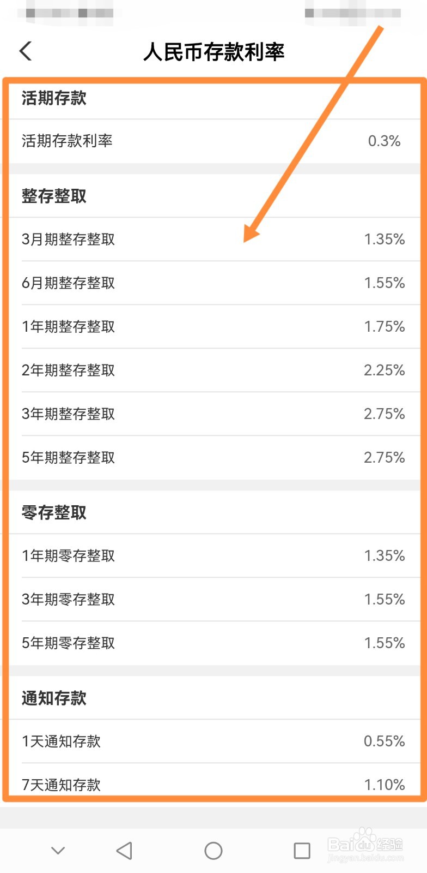Viewport: 427px width, 873px height.
Task: Open recent apps with the square button
Action: [302, 850]
